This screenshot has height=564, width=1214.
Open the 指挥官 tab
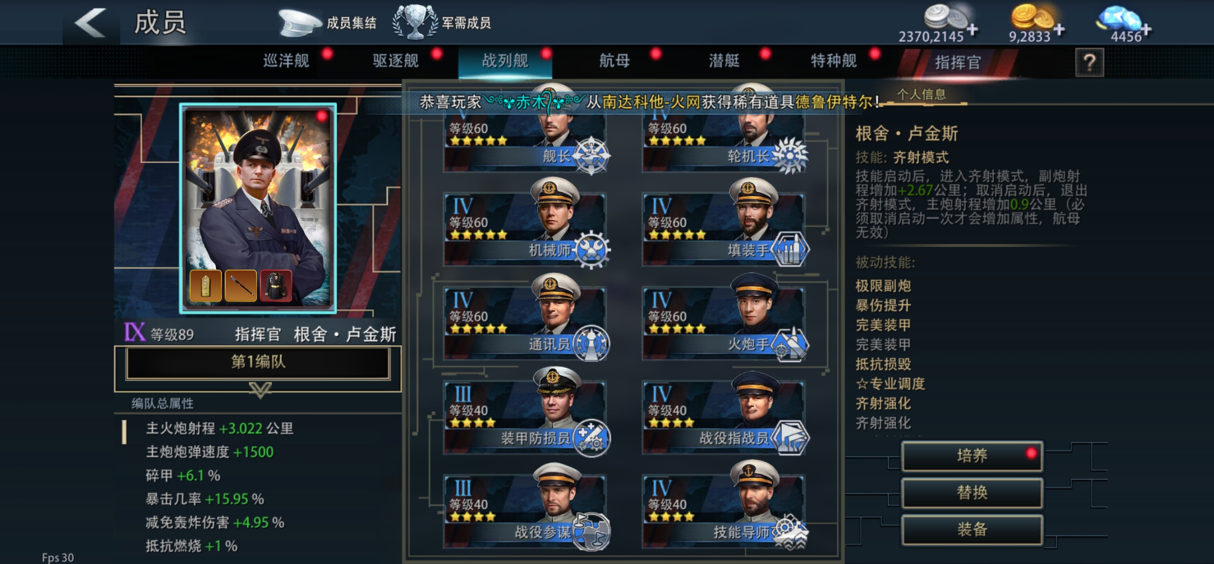pyautogui.click(x=958, y=62)
